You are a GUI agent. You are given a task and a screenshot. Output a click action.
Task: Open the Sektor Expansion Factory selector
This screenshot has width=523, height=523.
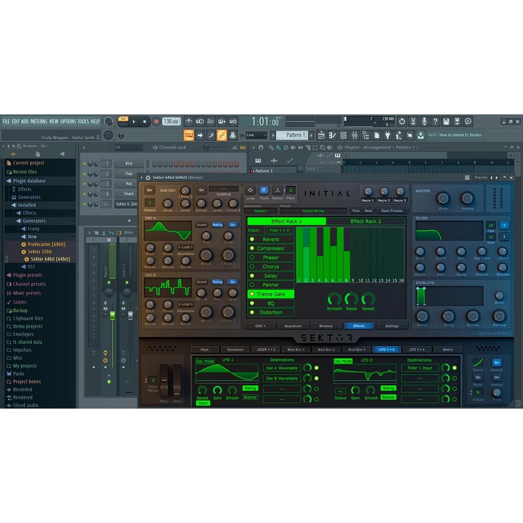tap(260, 211)
